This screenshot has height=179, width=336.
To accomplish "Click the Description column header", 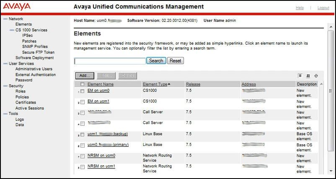I will (307, 84).
